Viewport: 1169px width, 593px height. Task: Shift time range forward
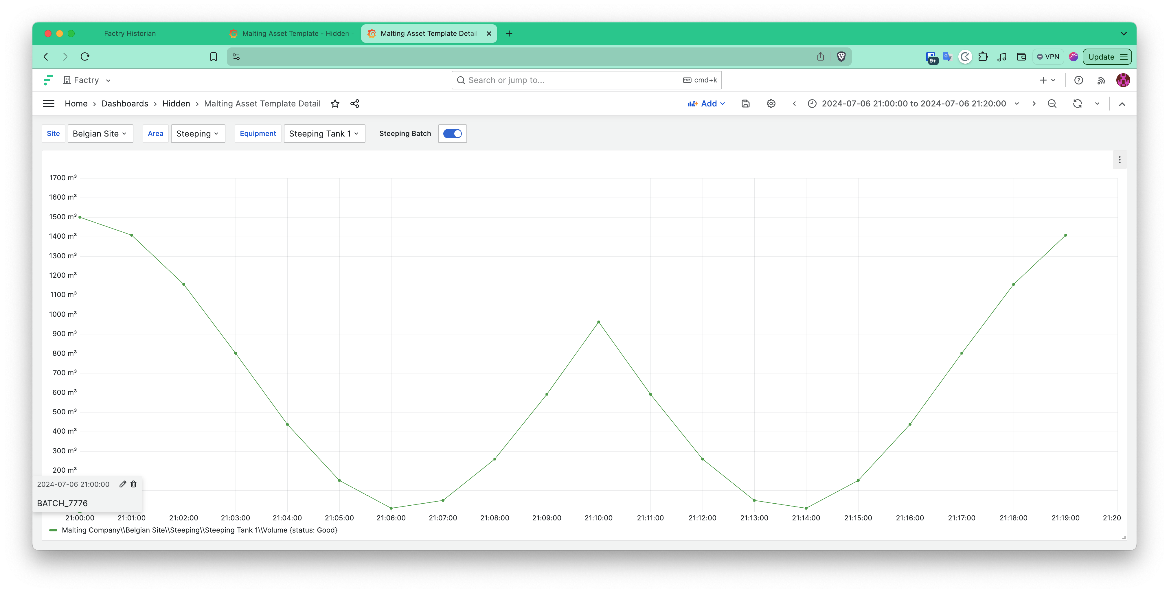1034,104
